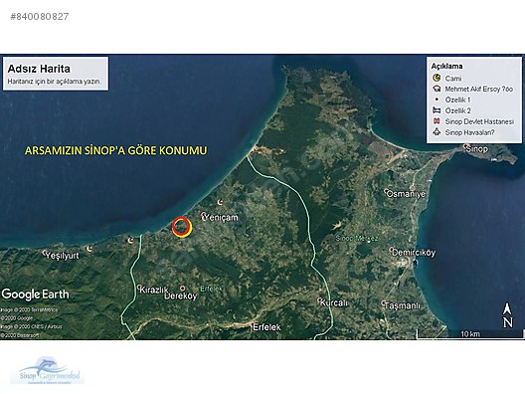Image resolution: width=525 pixels, height=394 pixels.
Task: Select the white Erfelek town label
Action: pyautogui.click(x=266, y=327)
